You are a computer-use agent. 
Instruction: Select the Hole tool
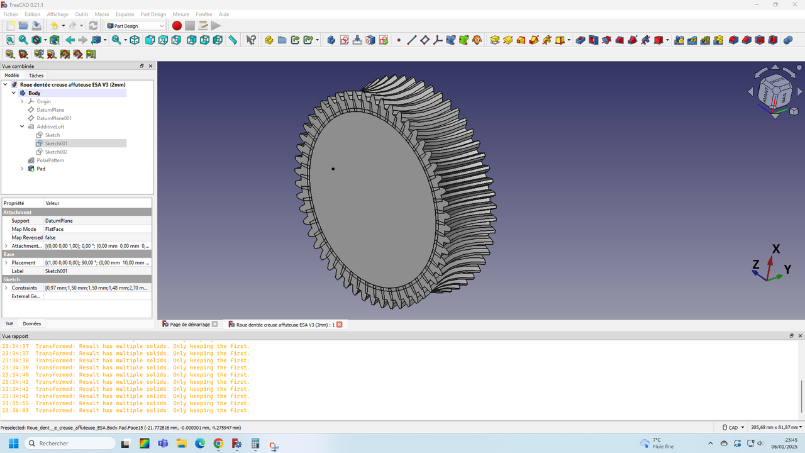click(x=594, y=40)
